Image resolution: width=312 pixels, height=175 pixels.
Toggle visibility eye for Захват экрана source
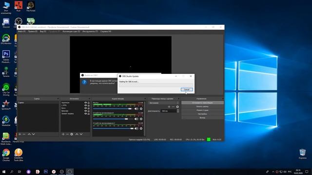(86, 114)
